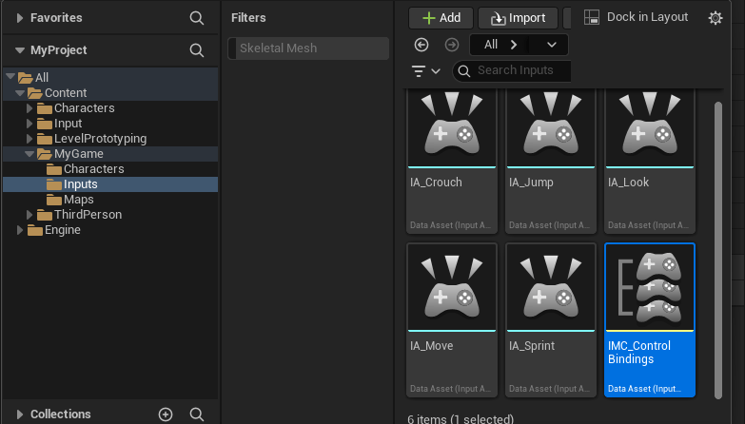Viewport: 745px width, 424px height.
Task: Toggle the Skeletal Mesh filter
Action: click(x=308, y=48)
